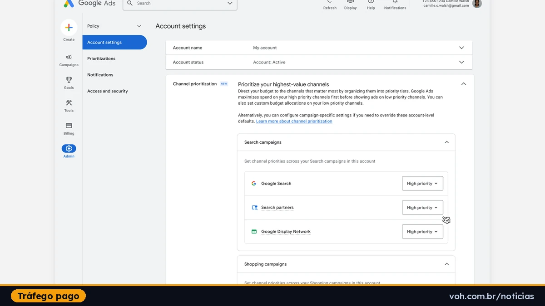
Task: Open Google Search priority dropdown
Action: click(x=422, y=184)
